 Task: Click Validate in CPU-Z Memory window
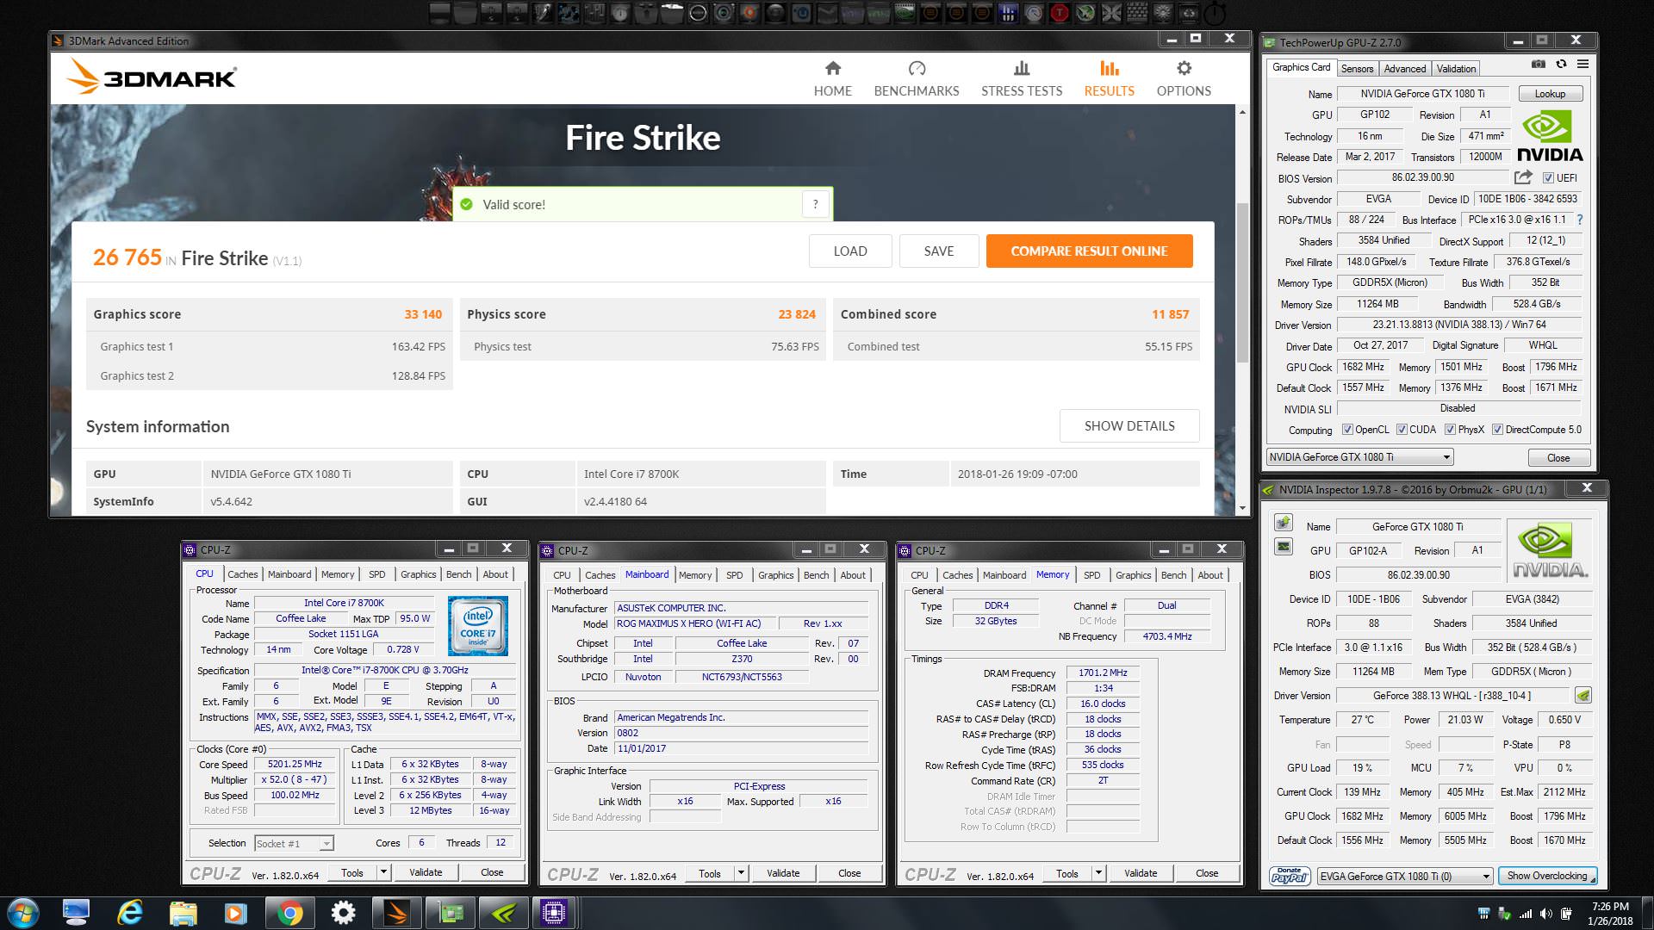(x=1140, y=873)
